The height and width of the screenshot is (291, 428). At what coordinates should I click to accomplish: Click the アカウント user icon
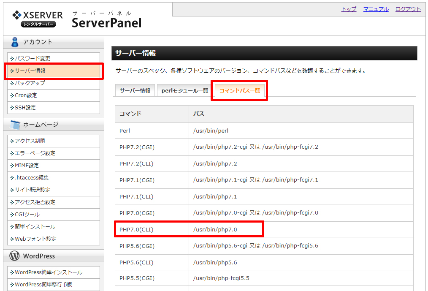(x=15, y=42)
